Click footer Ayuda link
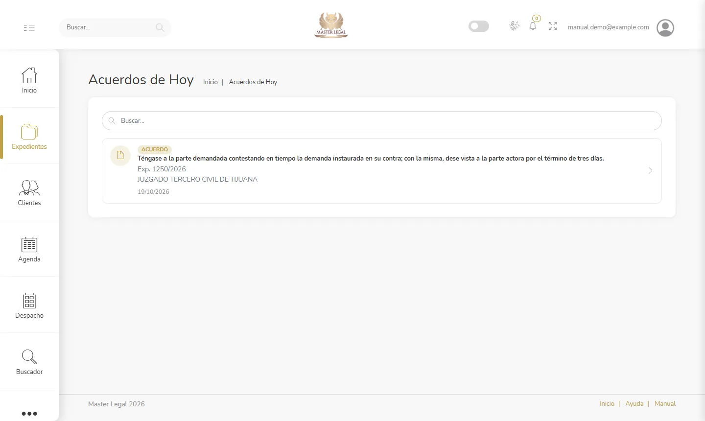Screen dimensions: 705x421 [x=634, y=404]
